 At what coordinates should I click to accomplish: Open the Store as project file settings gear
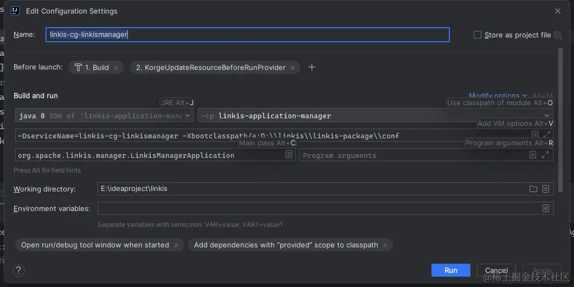557,35
